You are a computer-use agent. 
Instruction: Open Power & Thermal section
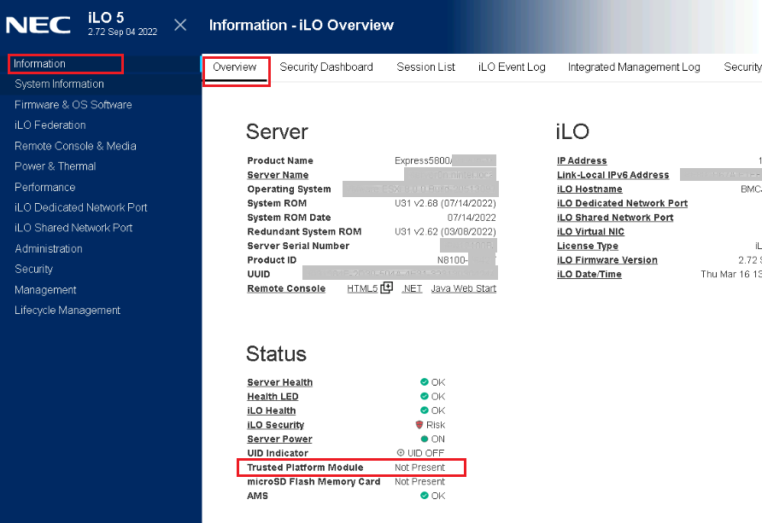[56, 166]
